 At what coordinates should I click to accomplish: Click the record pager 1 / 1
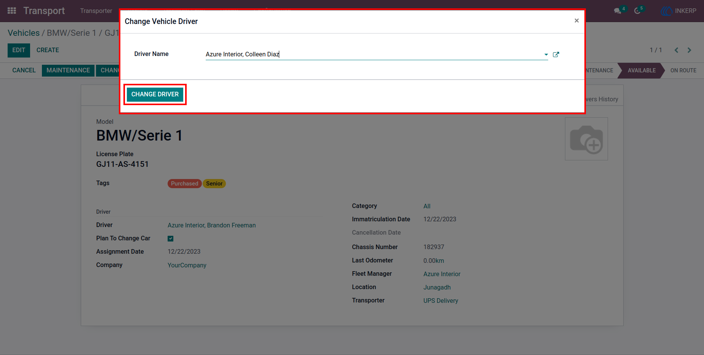pos(656,50)
